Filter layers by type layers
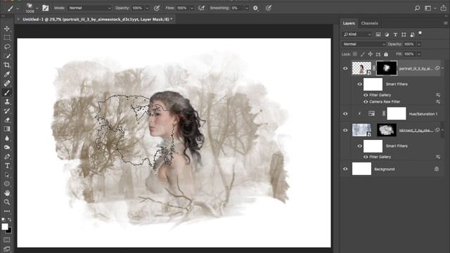This screenshot has width=450, height=253. coord(395,34)
